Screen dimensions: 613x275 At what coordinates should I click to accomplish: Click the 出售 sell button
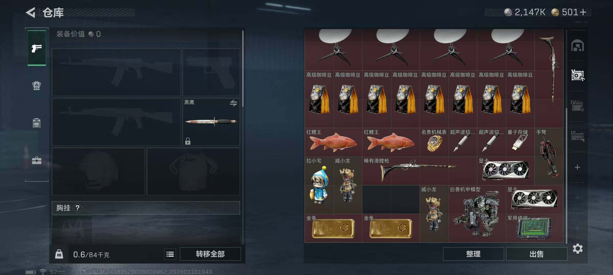pos(537,254)
